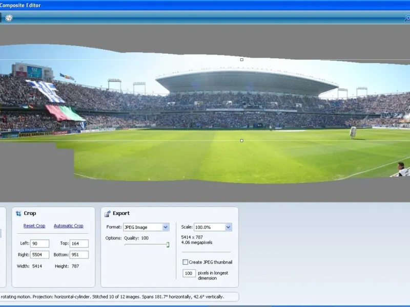This screenshot has height=307, width=410.
Task: Edit the Left crop value field
Action: coord(40,244)
